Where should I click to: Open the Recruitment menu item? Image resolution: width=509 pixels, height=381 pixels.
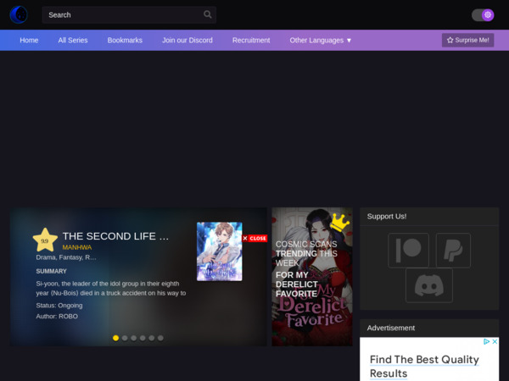[x=251, y=40]
